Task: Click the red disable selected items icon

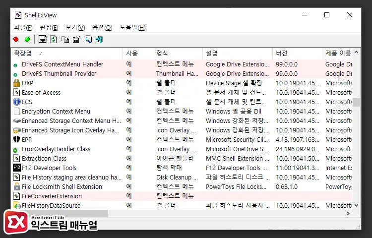Action: click(x=16, y=39)
